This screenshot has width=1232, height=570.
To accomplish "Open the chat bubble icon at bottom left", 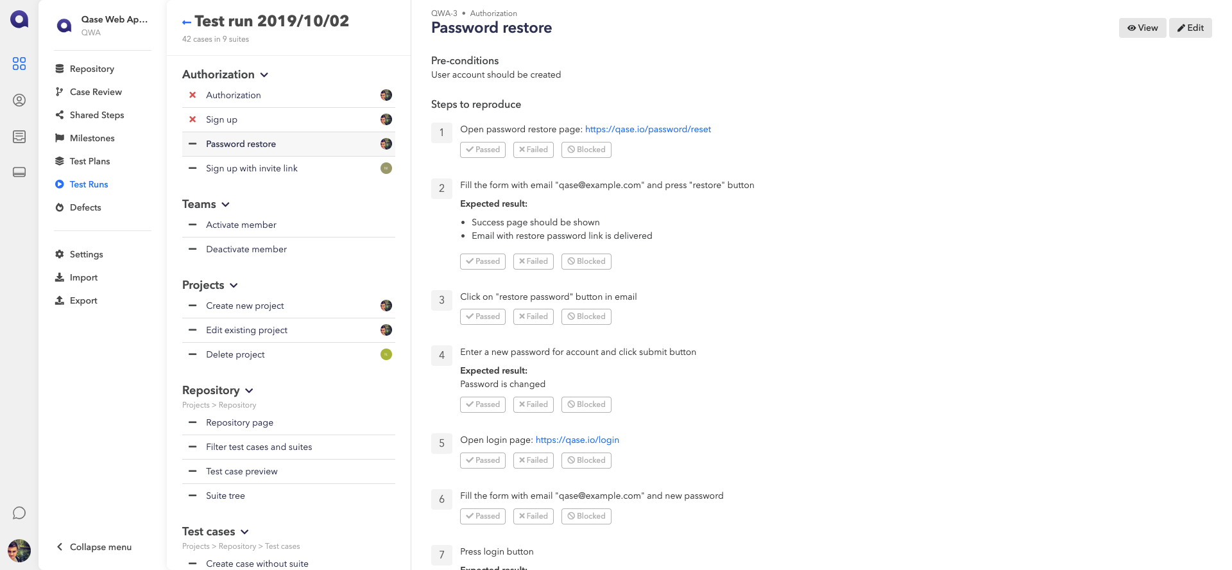I will click(19, 513).
